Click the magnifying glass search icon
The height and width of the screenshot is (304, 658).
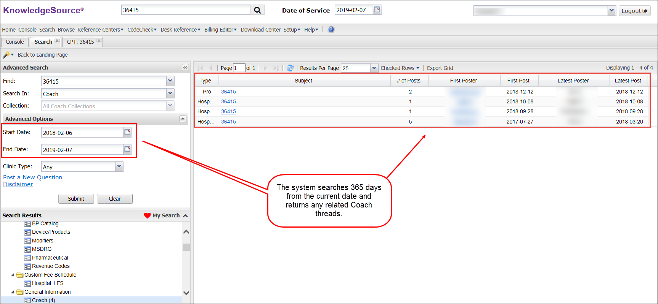(x=258, y=10)
